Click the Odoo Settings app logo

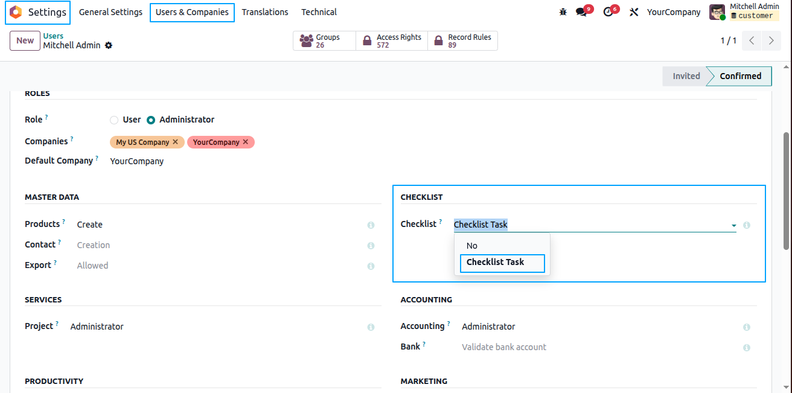16,12
